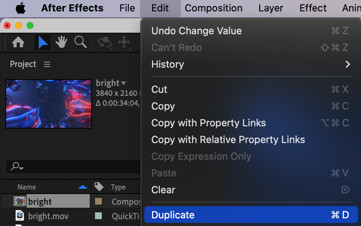Expand the bright item name dropdown

123,83
